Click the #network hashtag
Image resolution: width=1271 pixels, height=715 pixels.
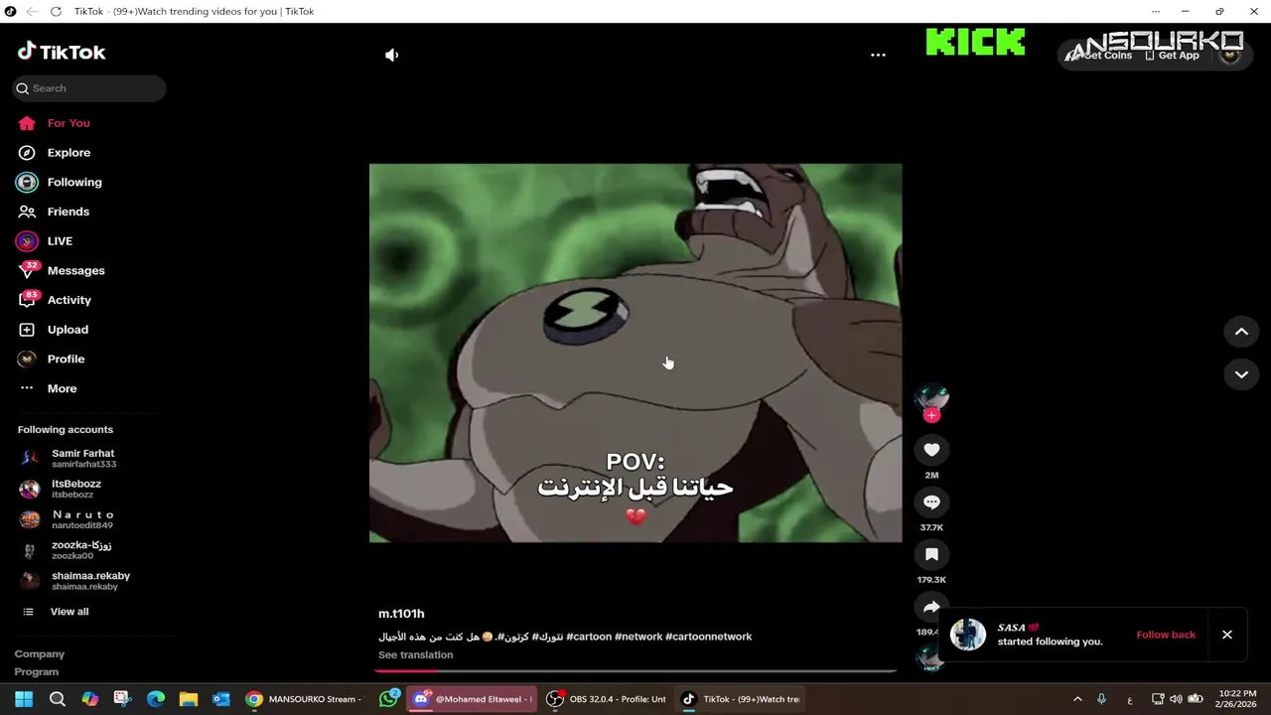[638, 637]
